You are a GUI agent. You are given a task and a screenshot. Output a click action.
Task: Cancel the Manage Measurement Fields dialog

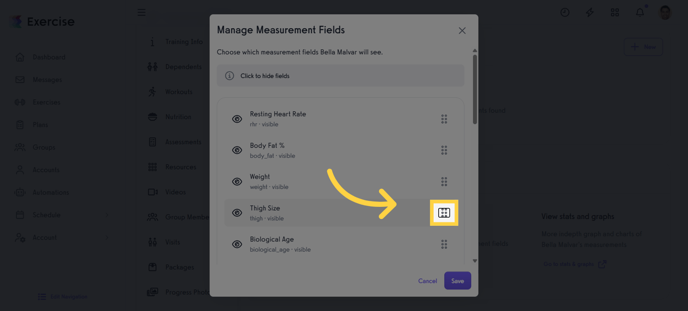pos(427,281)
